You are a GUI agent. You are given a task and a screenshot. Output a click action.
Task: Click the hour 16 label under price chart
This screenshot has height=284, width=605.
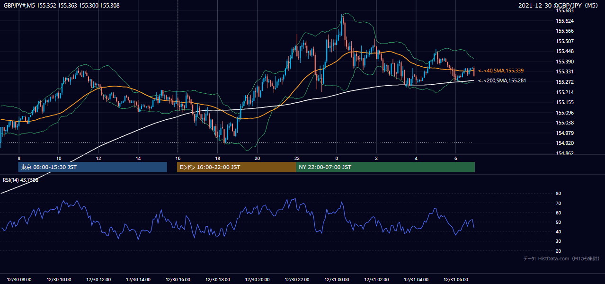[178, 158]
